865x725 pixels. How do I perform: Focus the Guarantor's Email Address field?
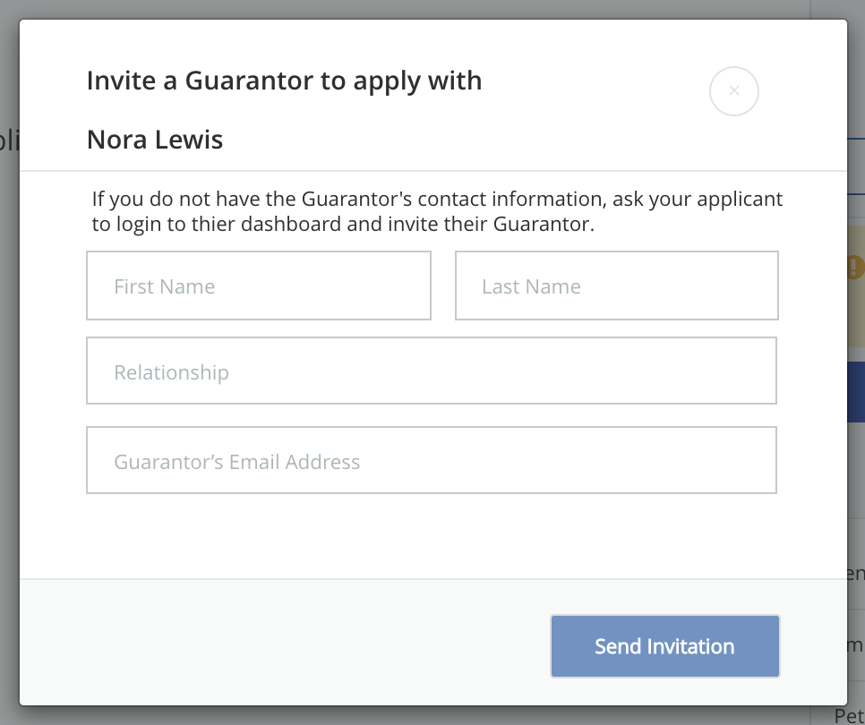(432, 461)
